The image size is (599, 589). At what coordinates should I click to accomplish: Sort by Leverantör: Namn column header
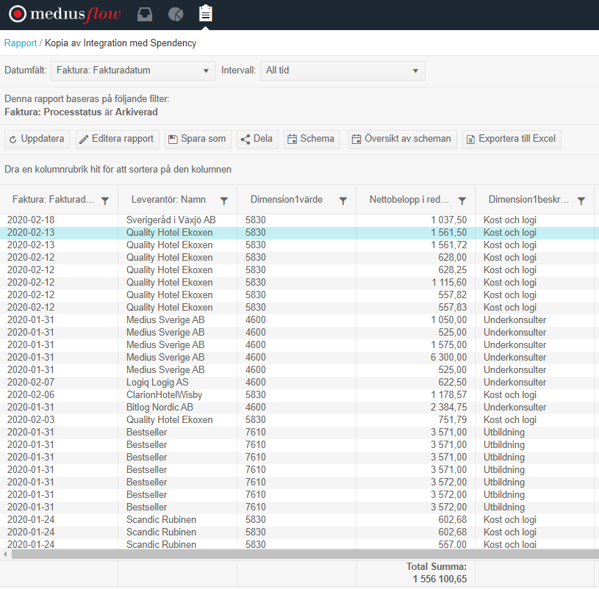pyautogui.click(x=168, y=200)
